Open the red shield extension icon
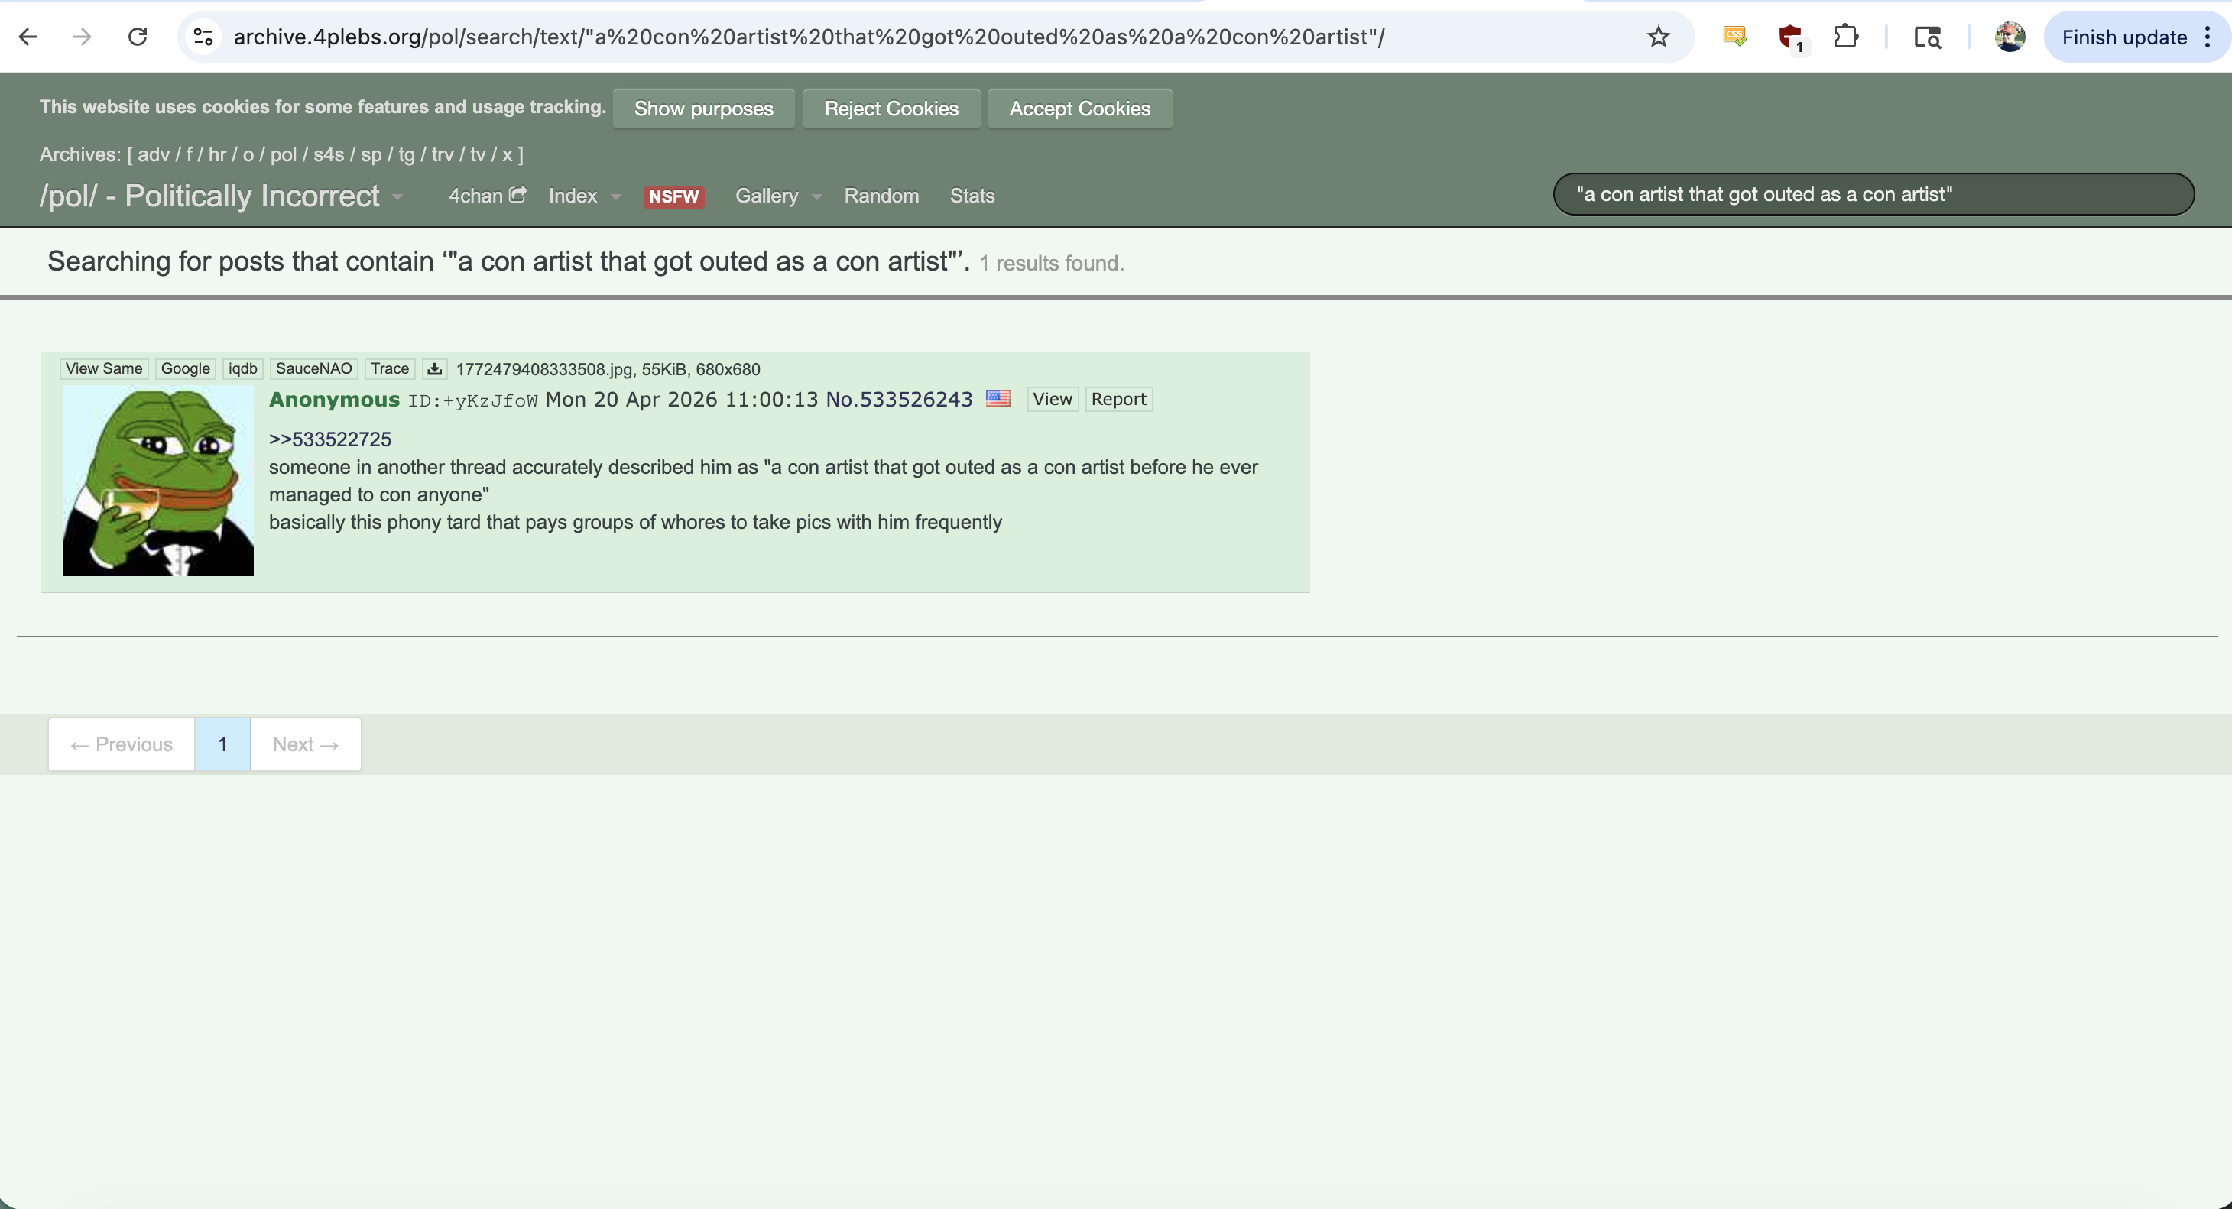This screenshot has width=2232, height=1209. pyautogui.click(x=1789, y=37)
